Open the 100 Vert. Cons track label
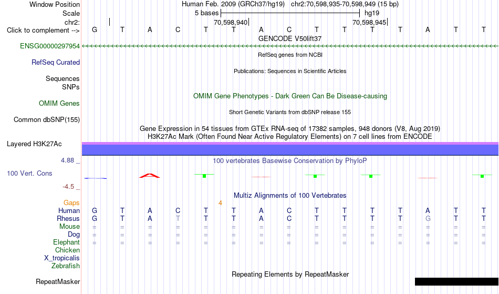Viewport: 499px width, 294px height. [x=29, y=173]
